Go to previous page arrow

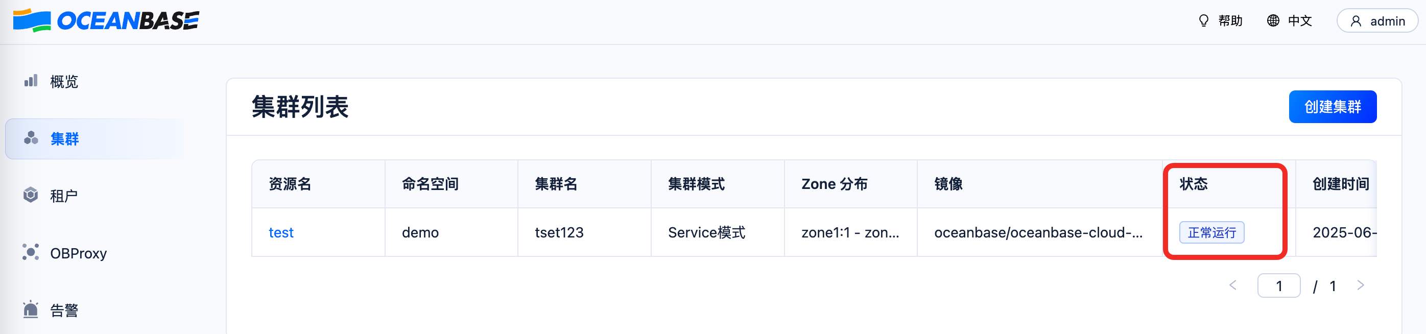click(x=1233, y=285)
